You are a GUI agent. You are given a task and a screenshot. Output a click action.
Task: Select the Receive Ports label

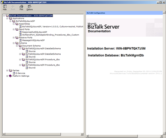pos(25,37)
